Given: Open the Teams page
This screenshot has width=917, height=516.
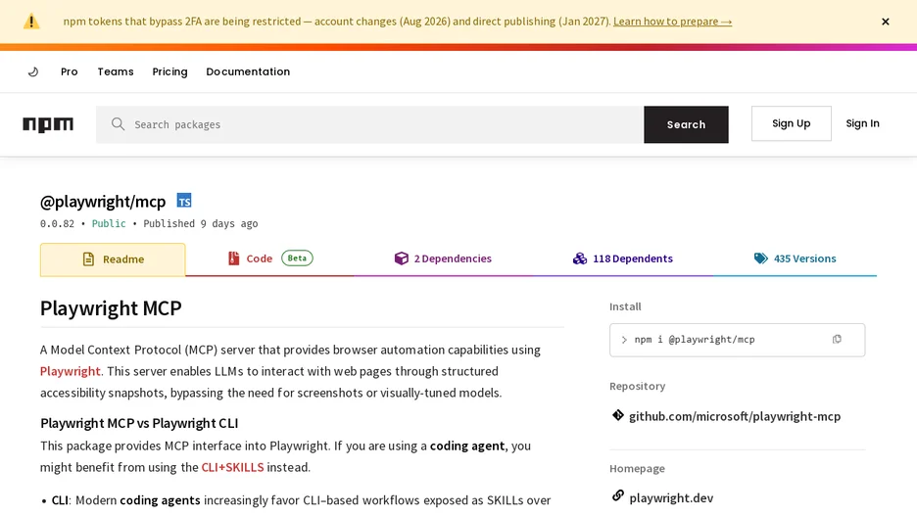Looking at the screenshot, I should click(x=116, y=71).
